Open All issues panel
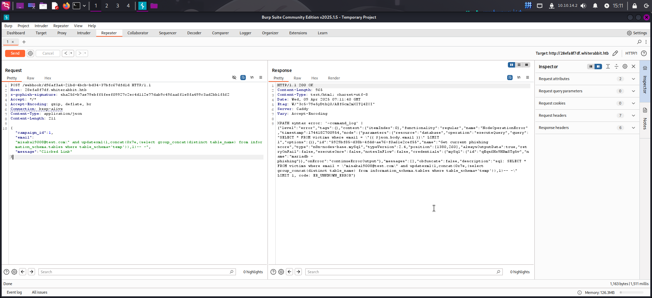The height and width of the screenshot is (298, 652). pos(39,292)
